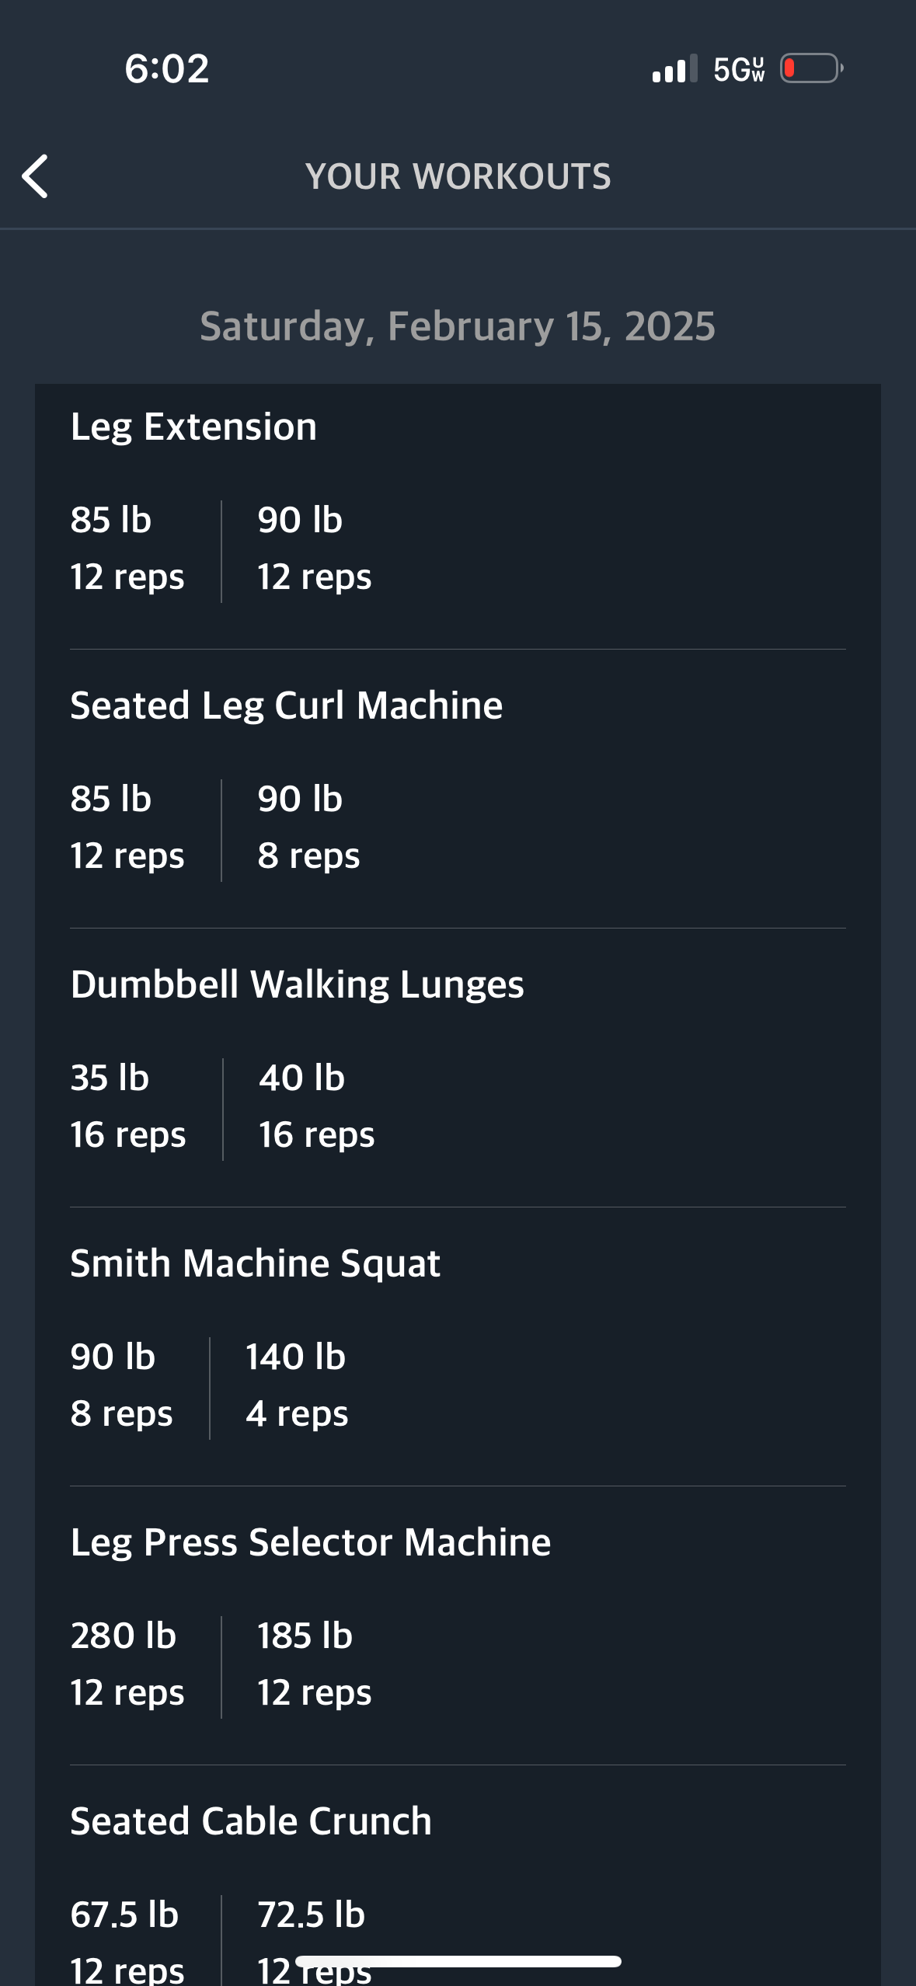Tap the 6:02 clock in status bar
The image size is (916, 1986).
click(x=166, y=68)
